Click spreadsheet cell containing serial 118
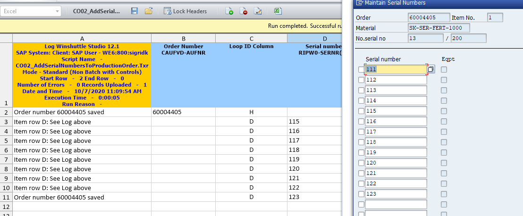This screenshot has height=216, width=523. coord(314,150)
